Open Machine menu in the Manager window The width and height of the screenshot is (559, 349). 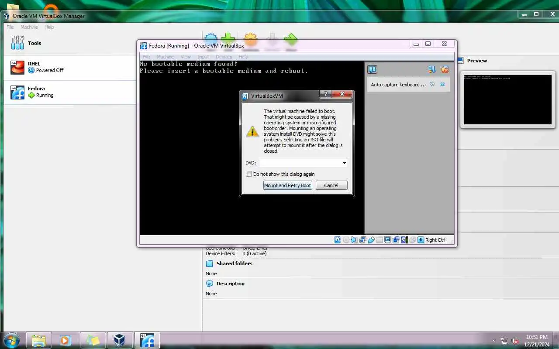[29, 27]
